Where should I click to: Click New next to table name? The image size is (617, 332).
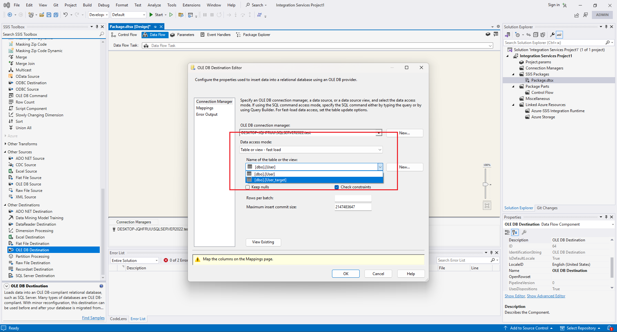tap(405, 167)
